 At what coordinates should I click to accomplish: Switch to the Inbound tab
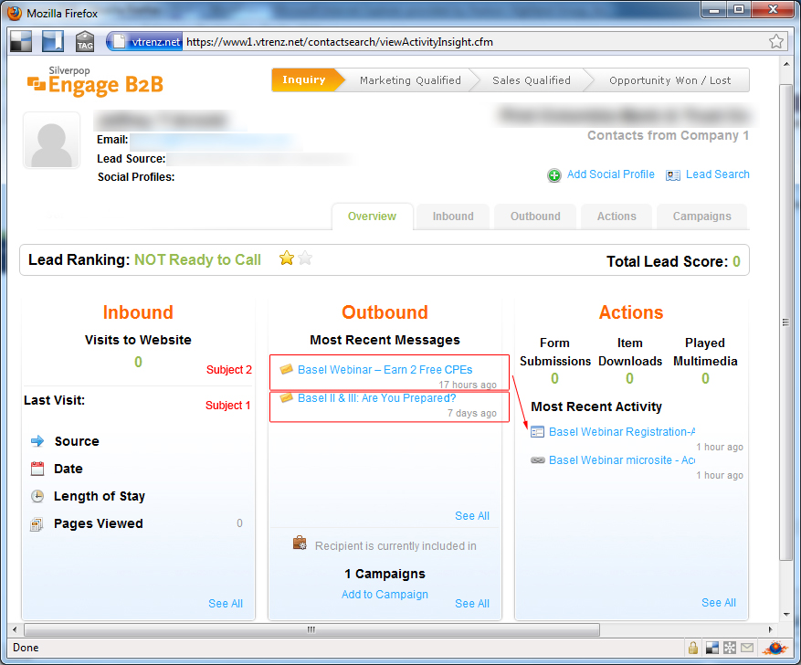pyautogui.click(x=453, y=216)
